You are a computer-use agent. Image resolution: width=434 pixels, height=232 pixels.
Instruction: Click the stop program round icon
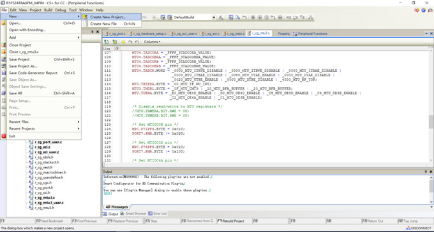pyautogui.click(x=253, y=17)
